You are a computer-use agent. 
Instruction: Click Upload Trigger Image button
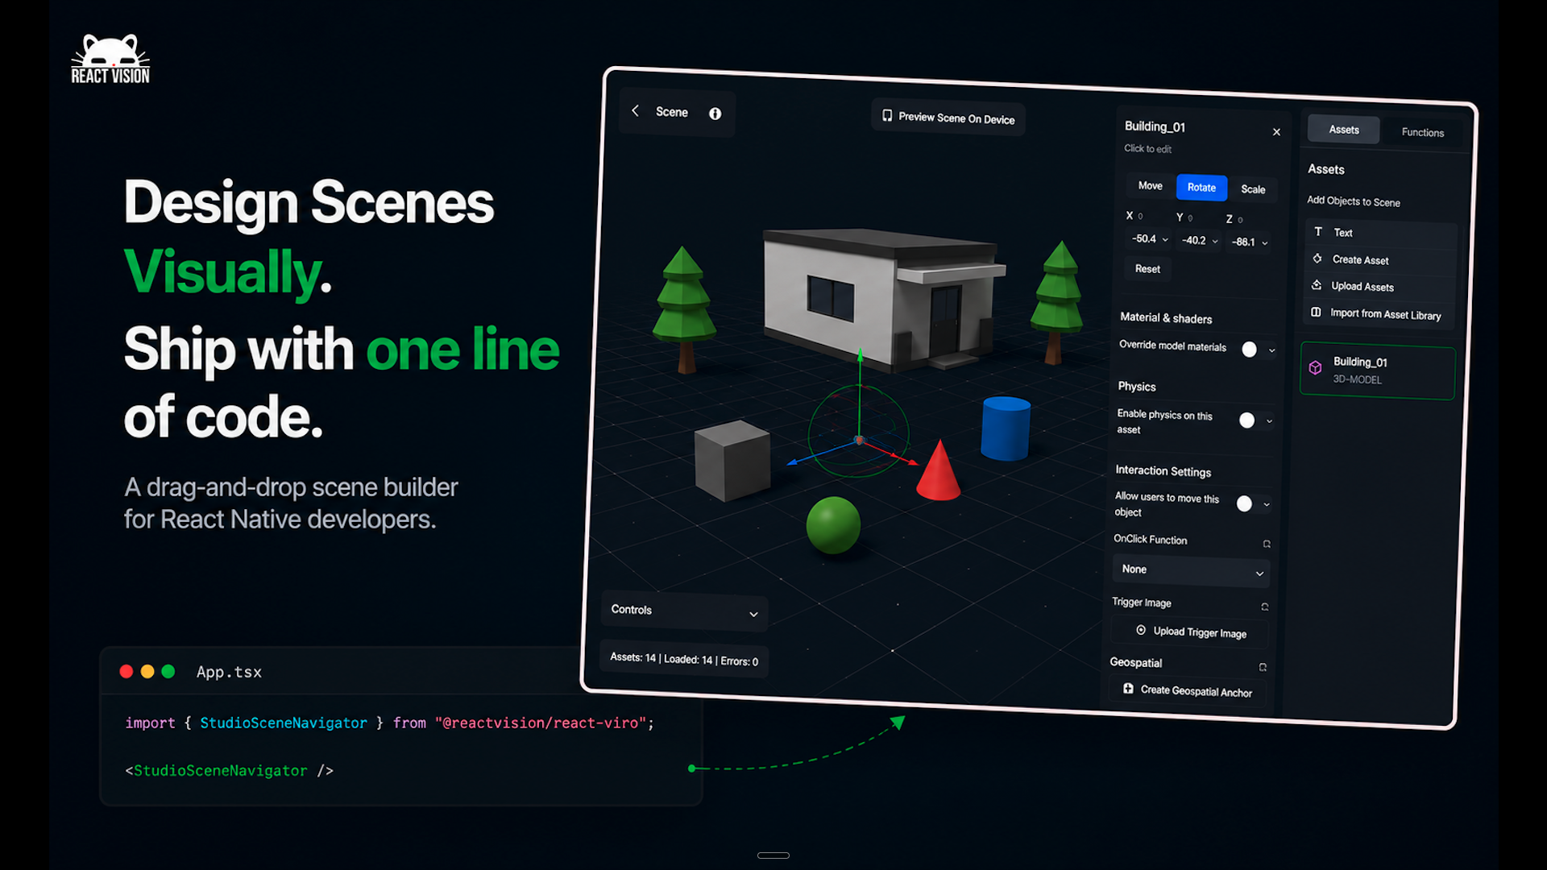coord(1190,632)
